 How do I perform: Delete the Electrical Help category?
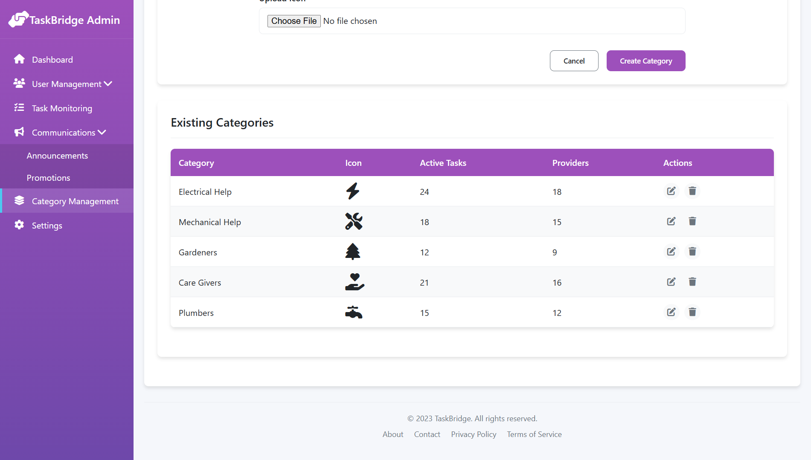pyautogui.click(x=692, y=191)
